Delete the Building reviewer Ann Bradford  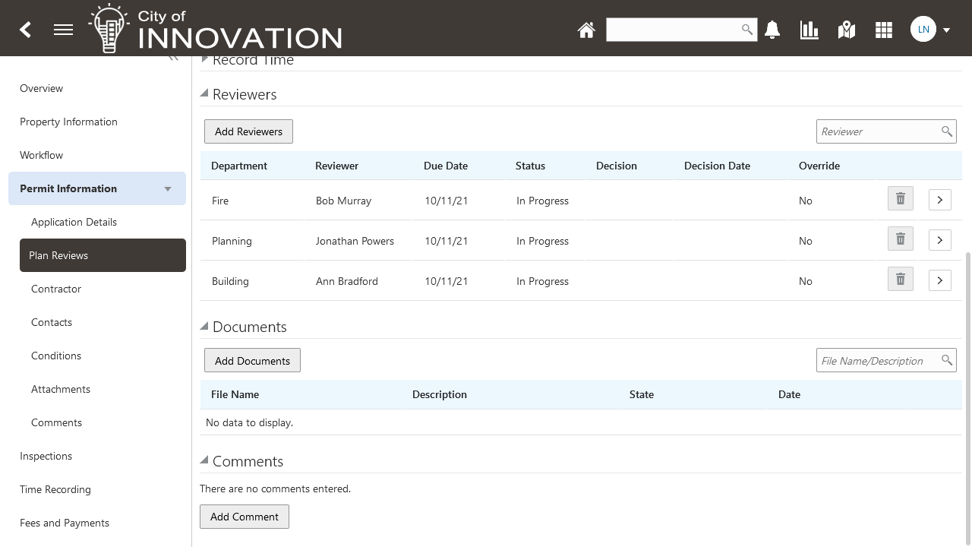point(900,280)
